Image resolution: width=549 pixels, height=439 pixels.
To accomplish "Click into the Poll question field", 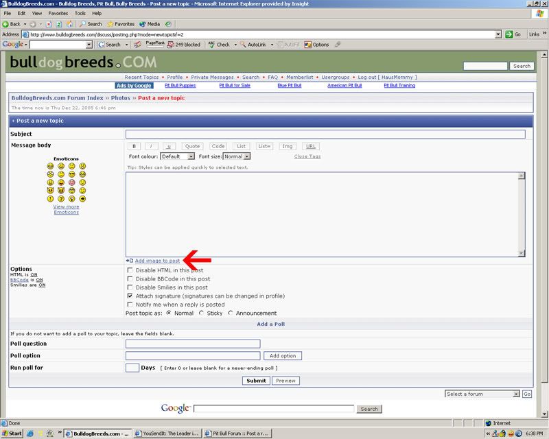I will point(193,344).
